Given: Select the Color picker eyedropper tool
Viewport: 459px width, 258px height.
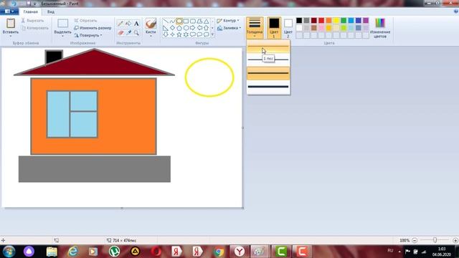Looking at the screenshot, I should pyautogui.click(x=128, y=32).
